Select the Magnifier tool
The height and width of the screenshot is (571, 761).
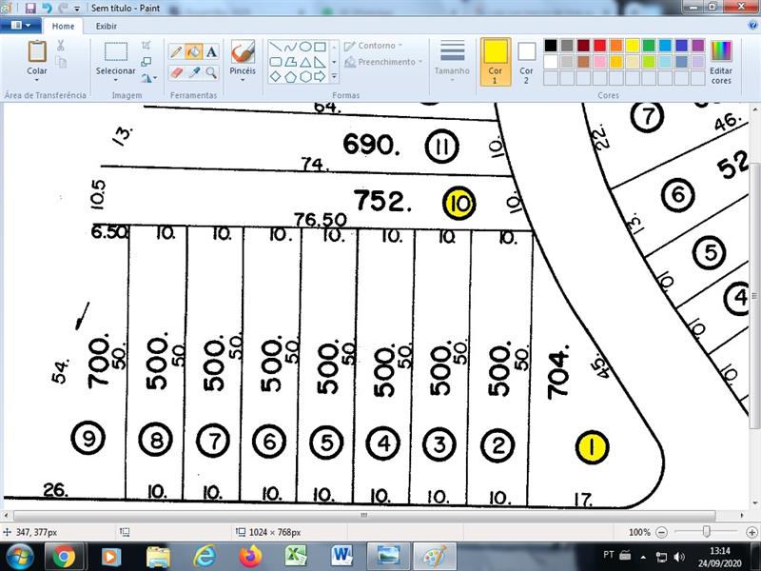211,72
